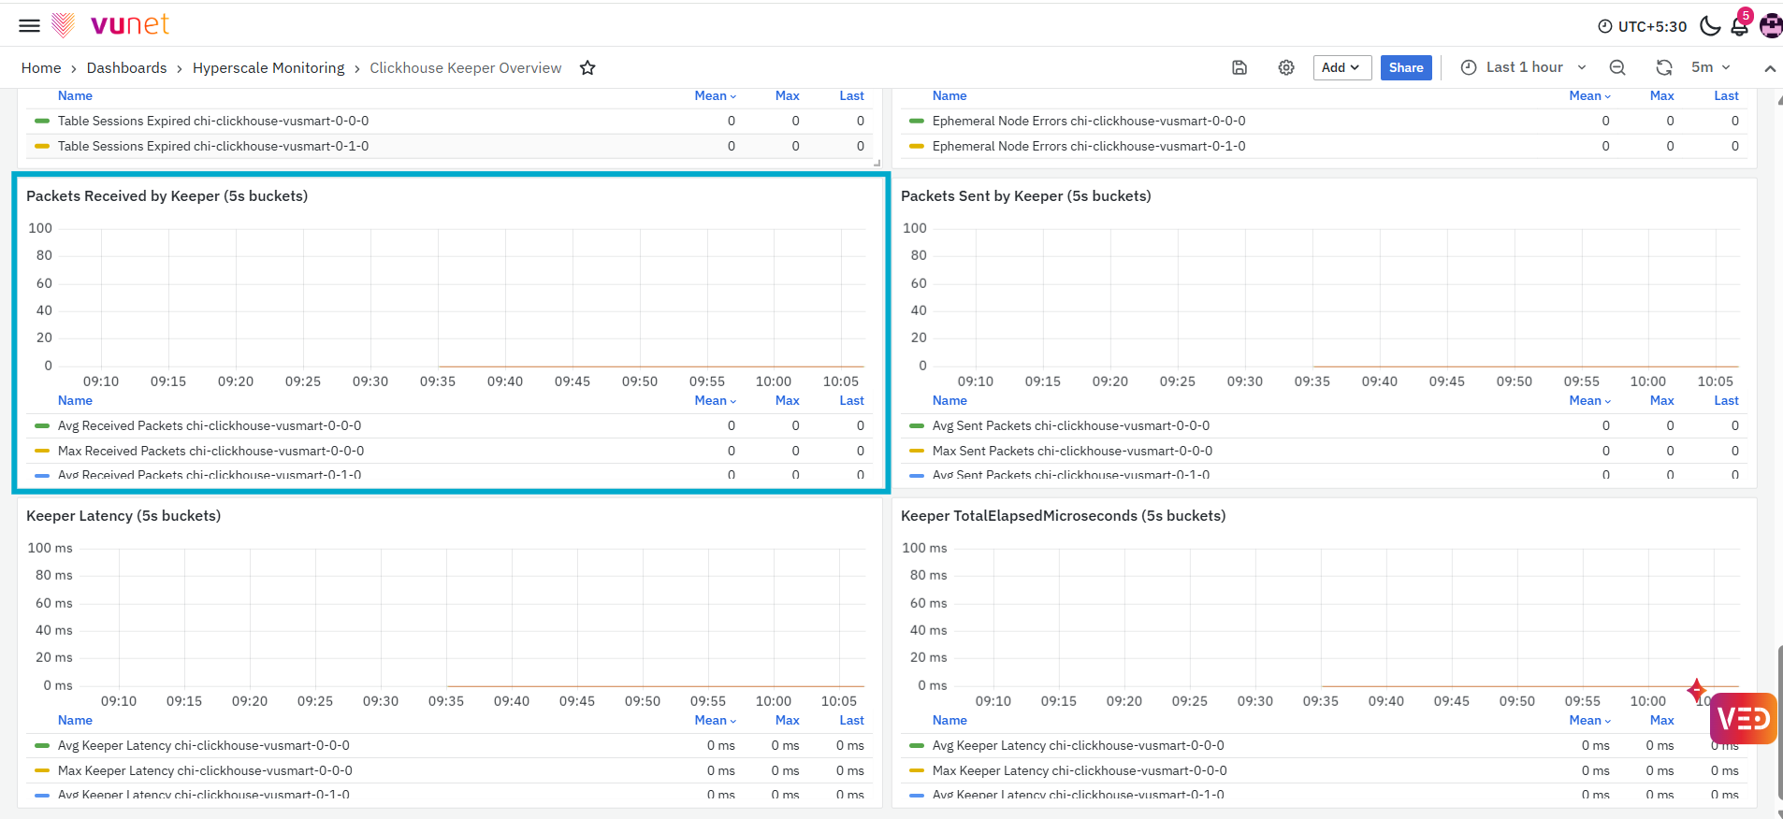Go to Dashboards breadcrumb
The height and width of the screenshot is (819, 1783).
(126, 67)
